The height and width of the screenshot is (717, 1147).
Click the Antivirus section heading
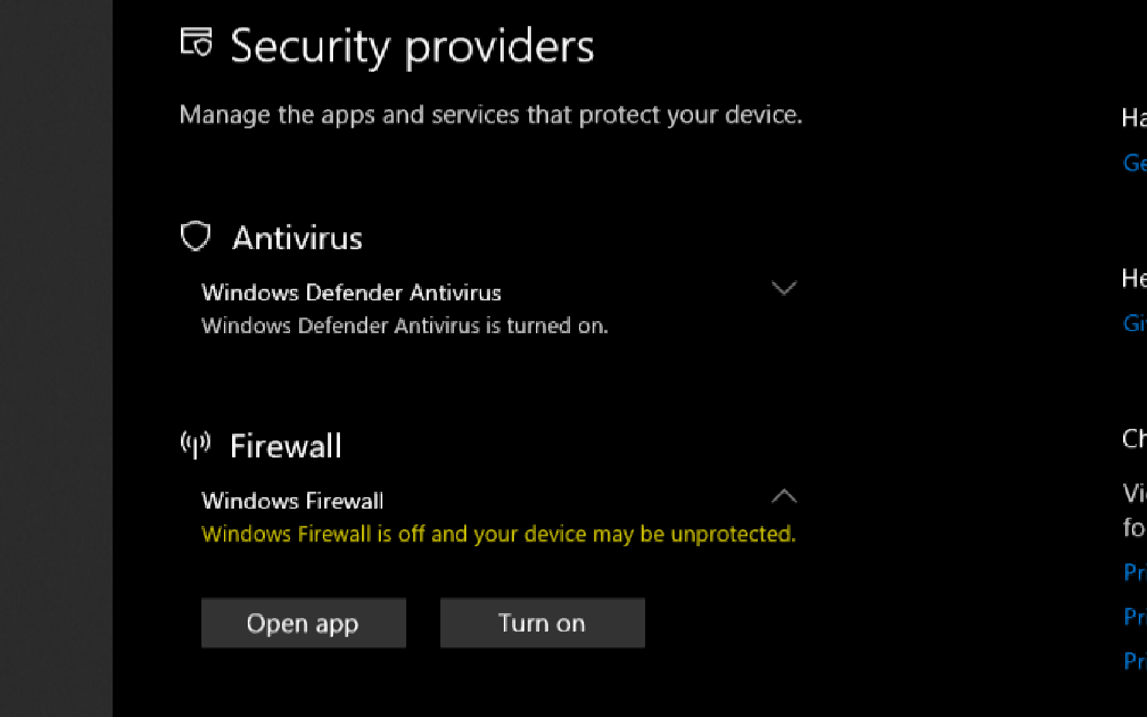297,238
